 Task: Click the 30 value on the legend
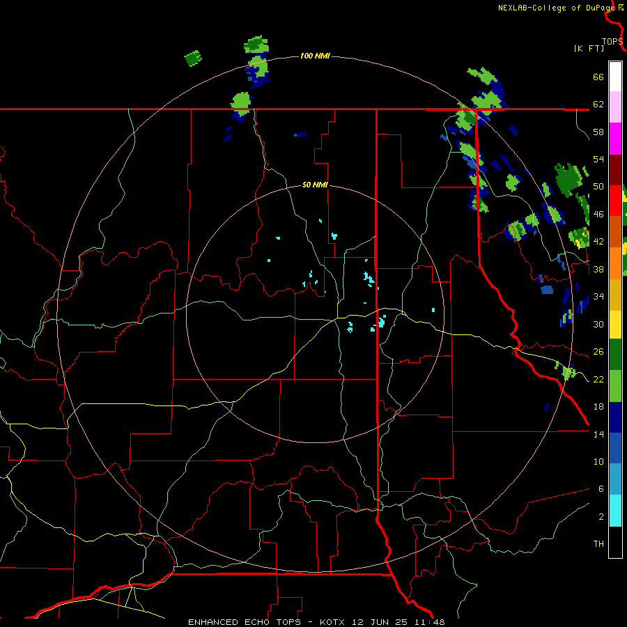pos(598,324)
